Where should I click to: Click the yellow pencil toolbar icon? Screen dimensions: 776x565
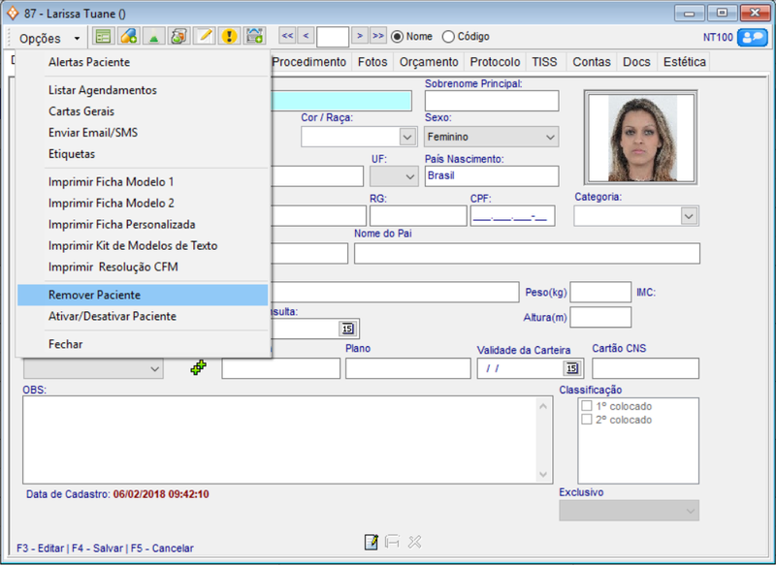[x=204, y=37]
